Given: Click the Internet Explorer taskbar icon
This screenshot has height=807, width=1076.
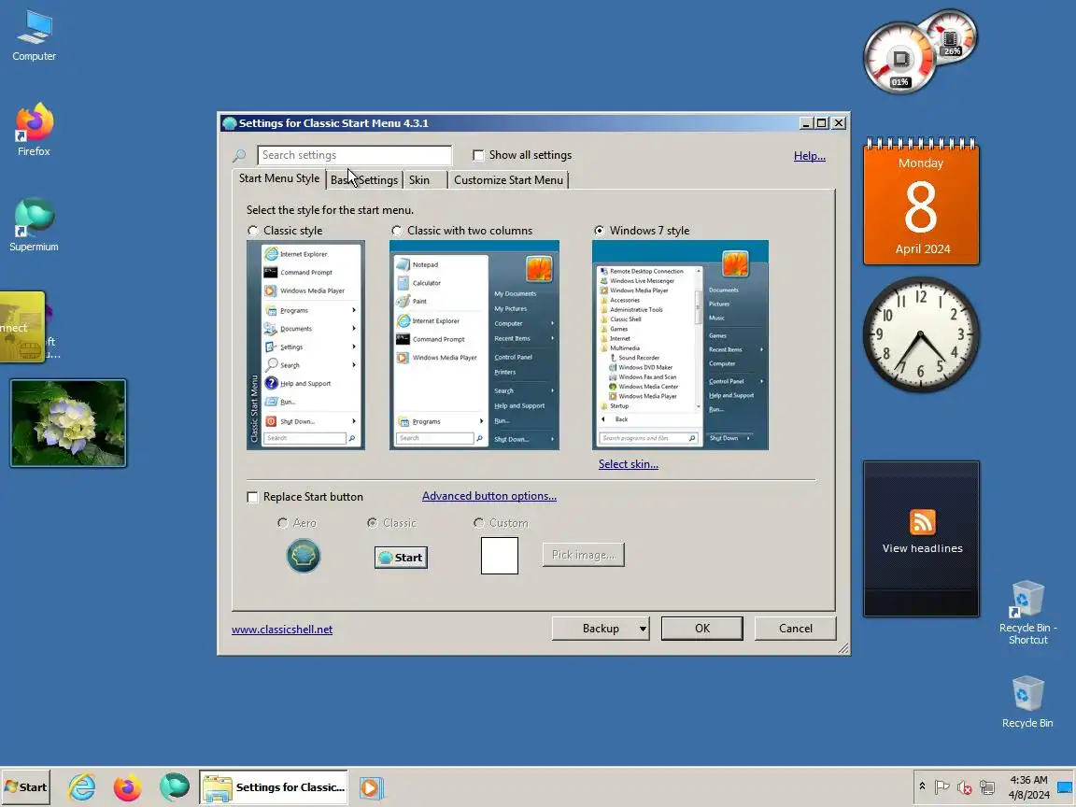Looking at the screenshot, I should pos(81,787).
